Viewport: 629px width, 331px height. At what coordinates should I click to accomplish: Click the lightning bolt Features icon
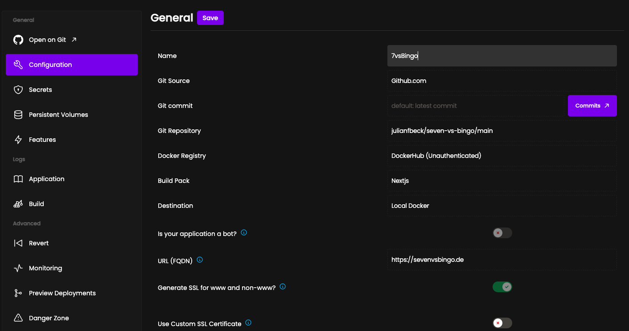(x=18, y=139)
